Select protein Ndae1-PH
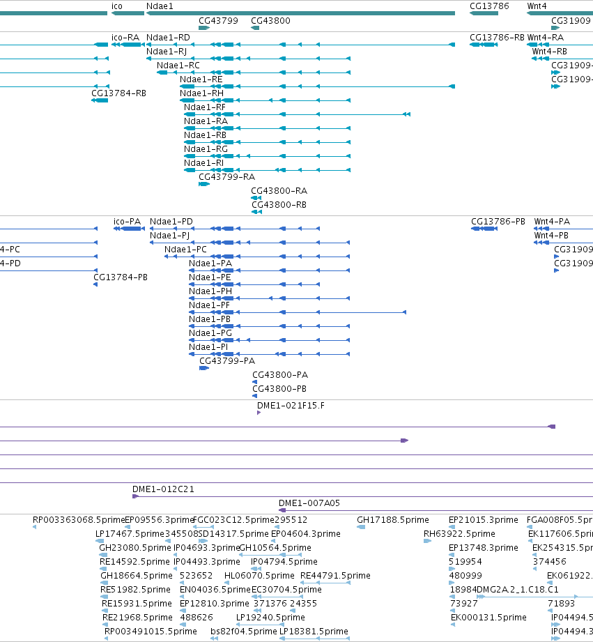The height and width of the screenshot is (642, 593). pos(210,291)
